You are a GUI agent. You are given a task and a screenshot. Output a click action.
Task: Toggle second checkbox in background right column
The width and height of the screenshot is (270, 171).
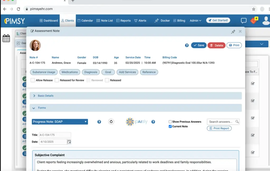(253, 101)
